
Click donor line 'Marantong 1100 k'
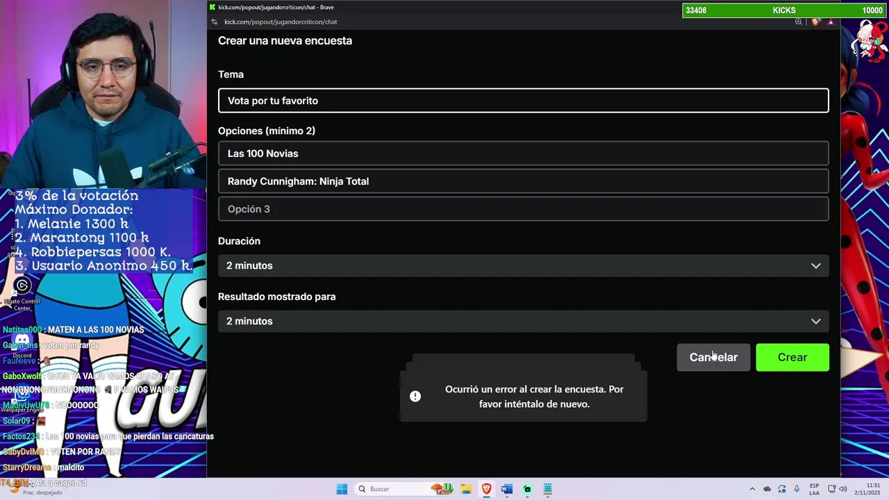(x=81, y=237)
